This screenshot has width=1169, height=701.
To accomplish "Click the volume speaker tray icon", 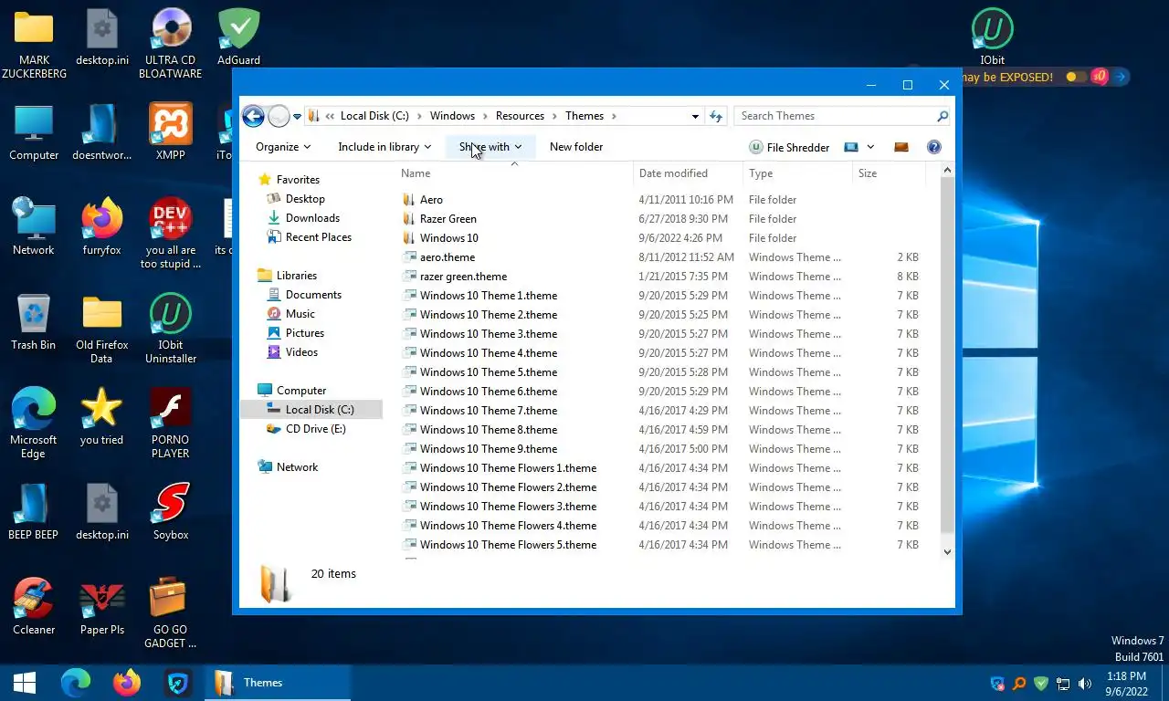I will tap(1085, 684).
